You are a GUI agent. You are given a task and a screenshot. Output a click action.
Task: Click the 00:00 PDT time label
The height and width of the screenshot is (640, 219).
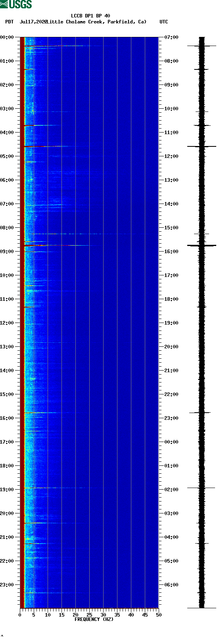(7, 37)
